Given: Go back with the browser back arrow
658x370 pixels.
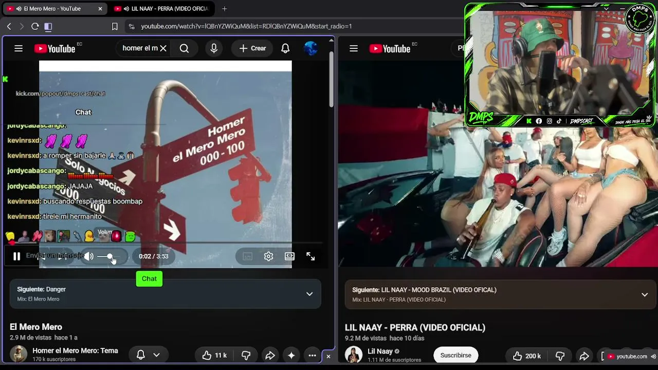Looking at the screenshot, I should tap(9, 26).
